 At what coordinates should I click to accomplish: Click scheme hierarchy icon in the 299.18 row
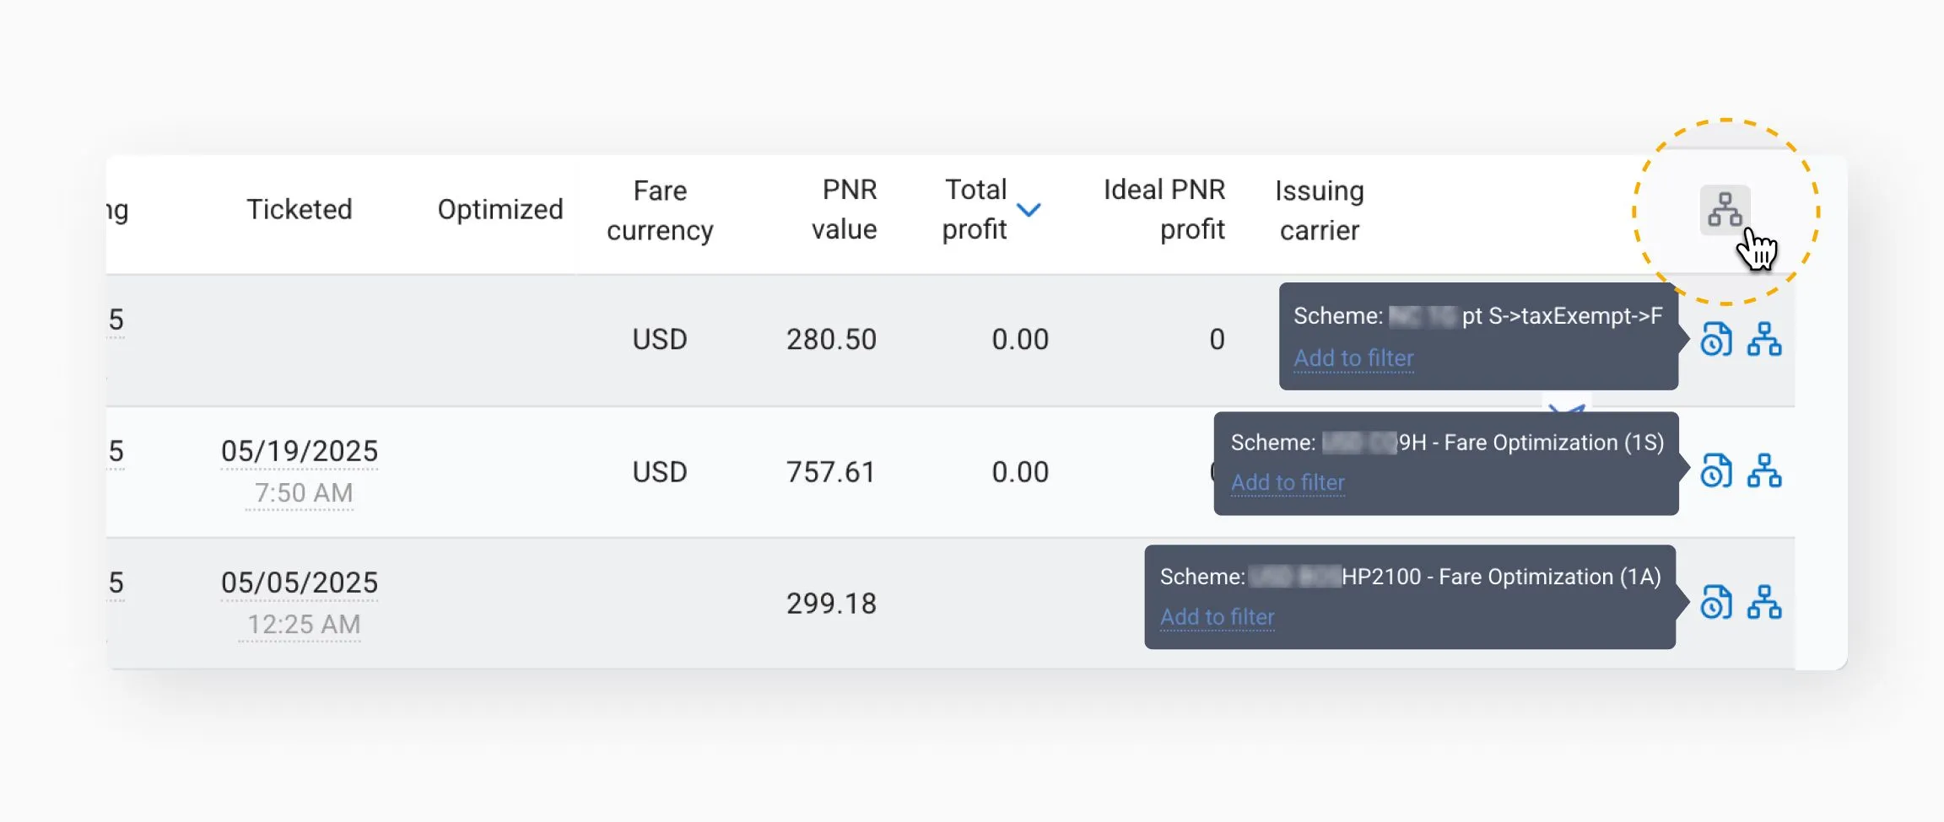pos(1764,603)
